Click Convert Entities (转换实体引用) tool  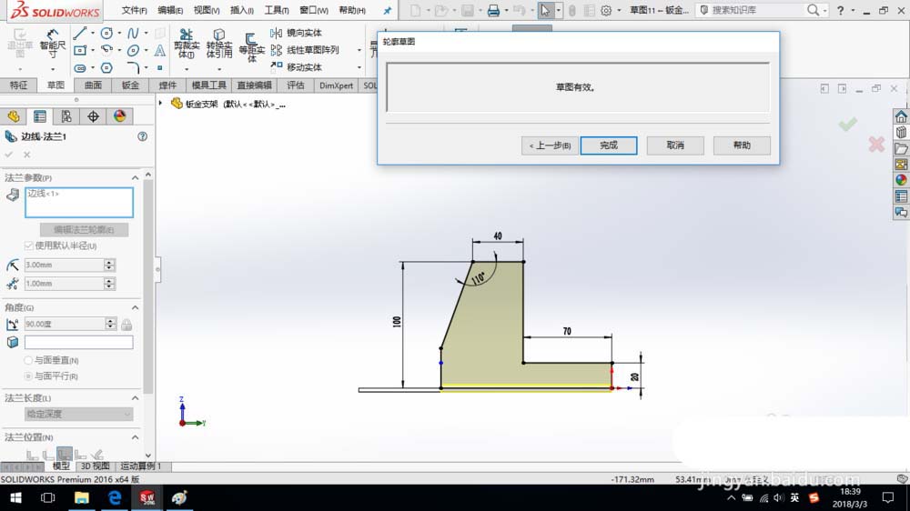219,44
